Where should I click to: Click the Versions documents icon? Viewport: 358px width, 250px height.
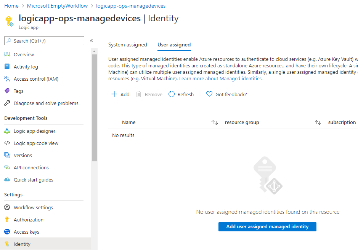coord(7,155)
